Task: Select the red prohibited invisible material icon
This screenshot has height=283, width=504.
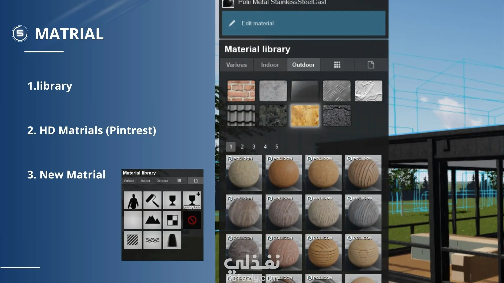Action: pos(192,220)
